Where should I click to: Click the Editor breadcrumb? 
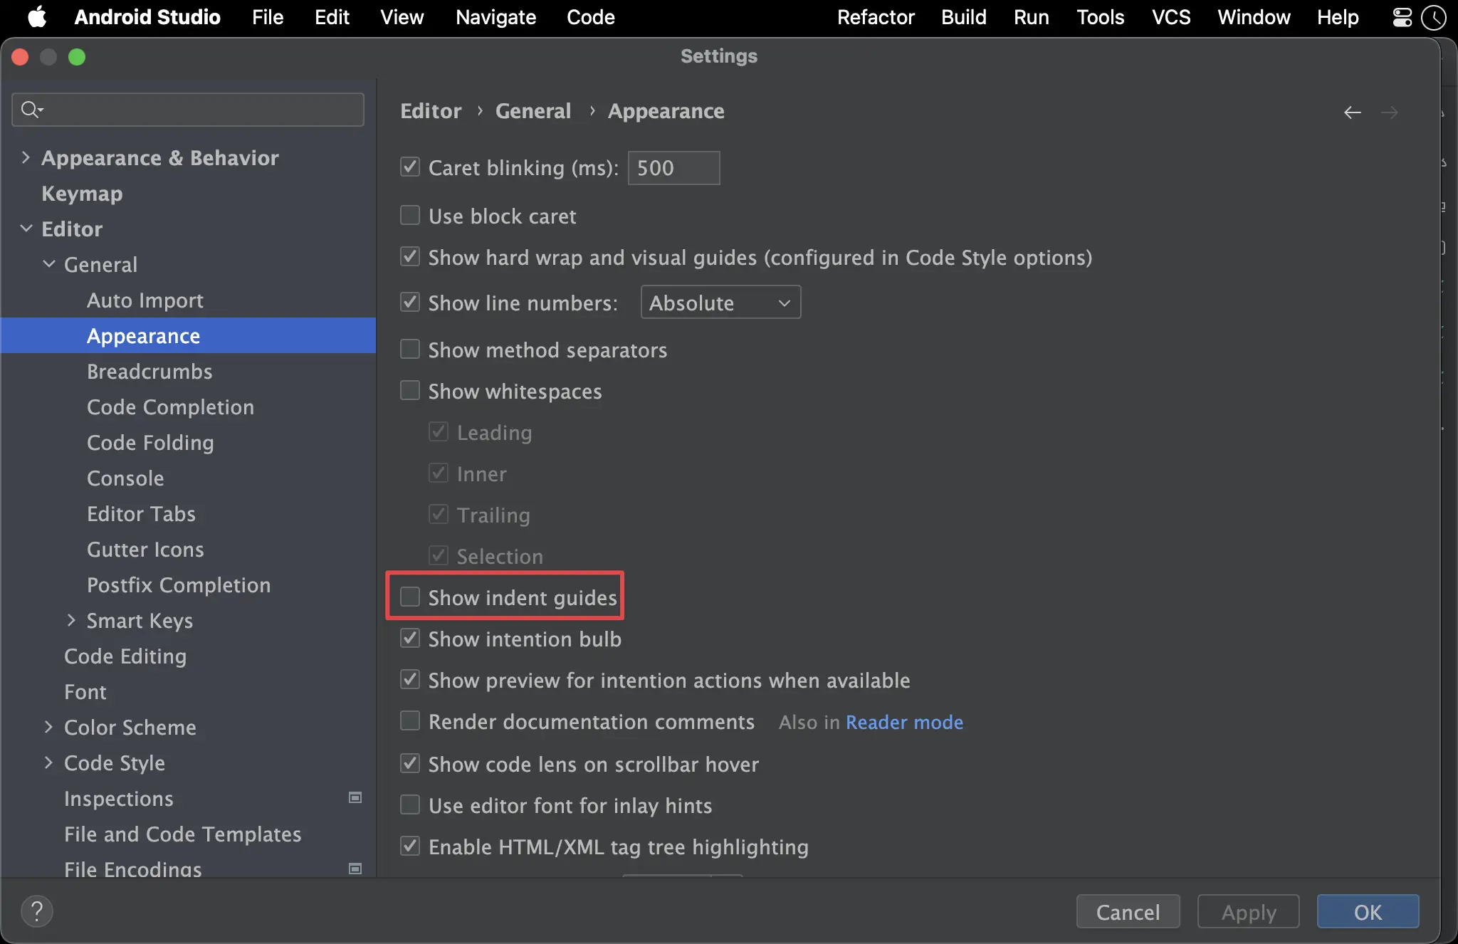(431, 111)
